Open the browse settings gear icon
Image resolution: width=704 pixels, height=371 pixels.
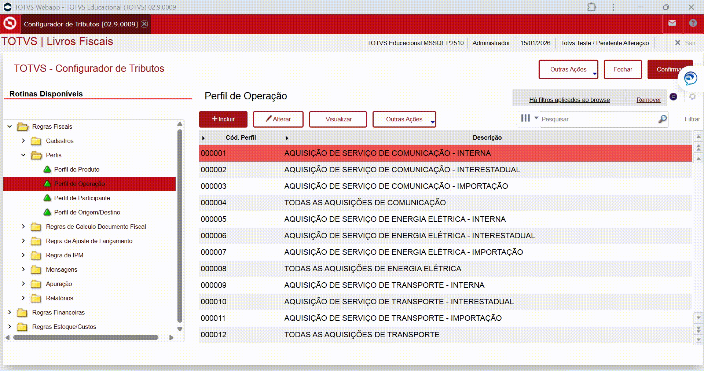pos(692,96)
